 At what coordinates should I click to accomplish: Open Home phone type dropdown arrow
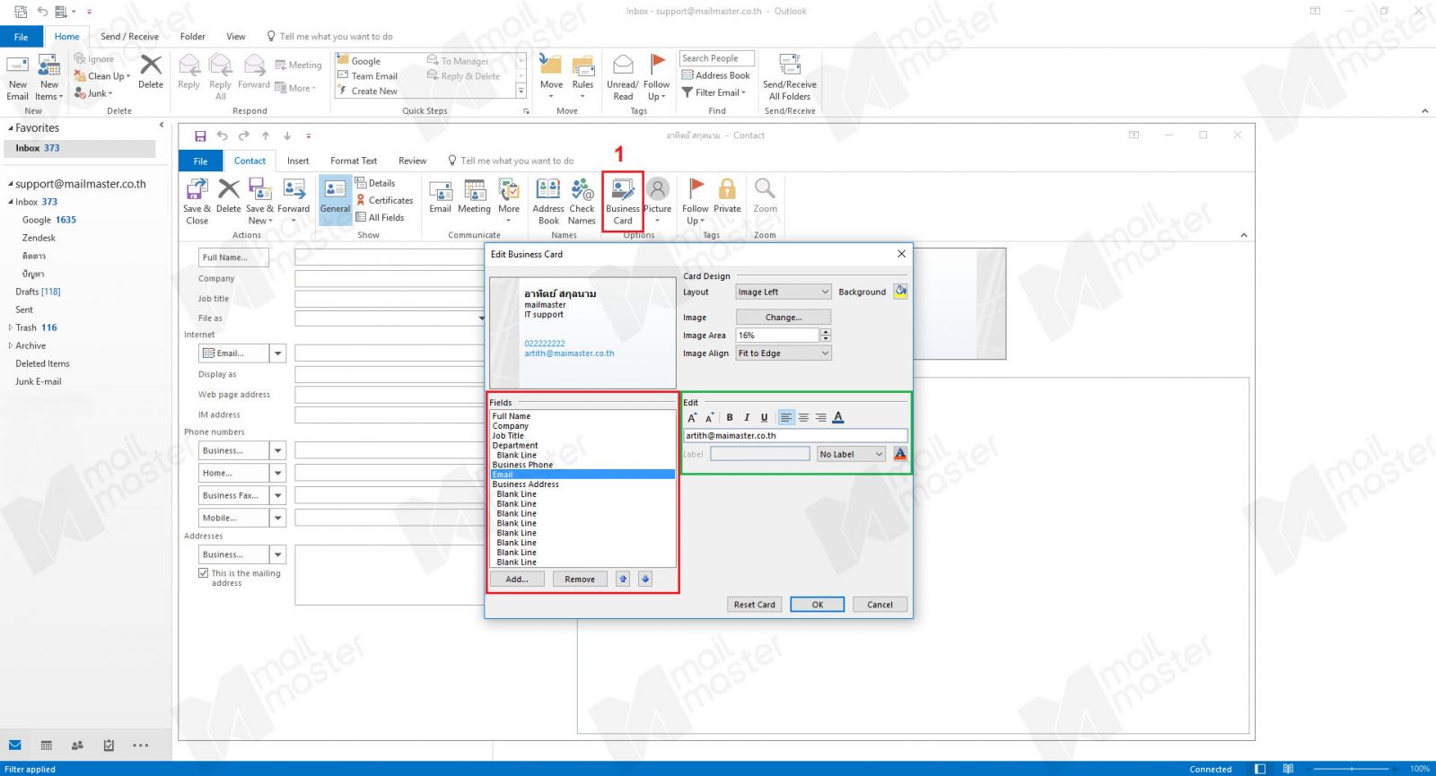[x=278, y=473]
